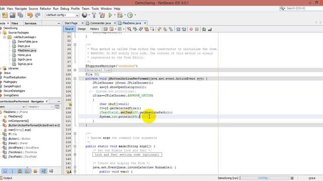The width and height of the screenshot is (323, 181).
Task: Switch to the Commander.java editor tab
Action: click(x=100, y=23)
